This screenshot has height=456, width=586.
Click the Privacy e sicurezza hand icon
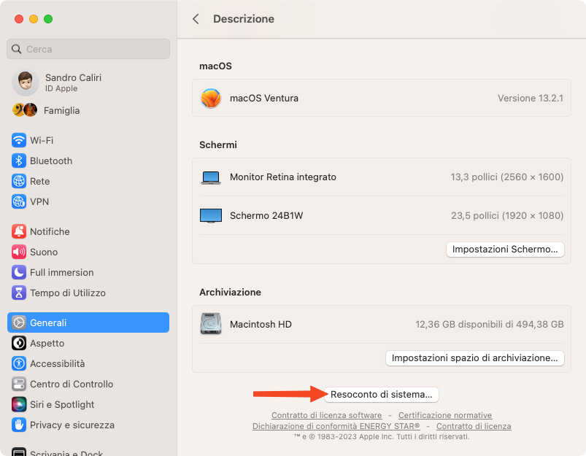tap(19, 425)
